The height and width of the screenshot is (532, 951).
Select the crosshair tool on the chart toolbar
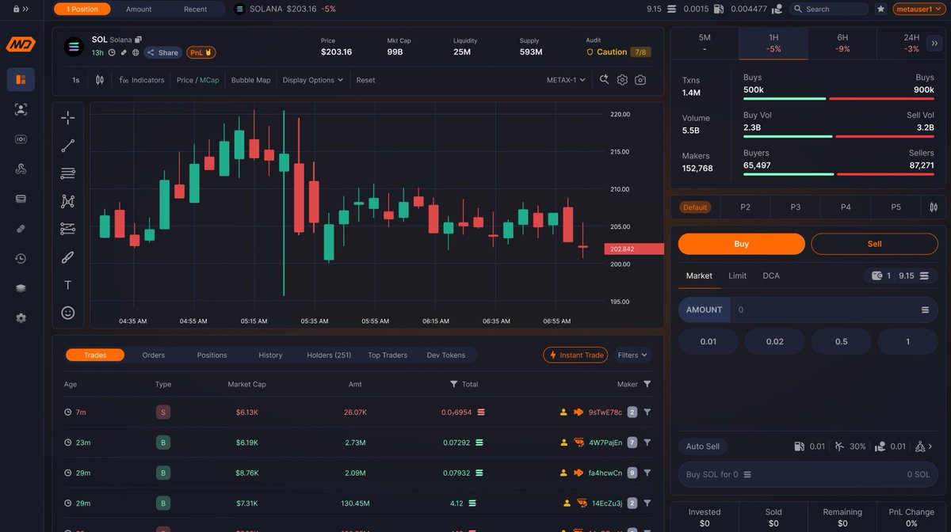(x=67, y=117)
